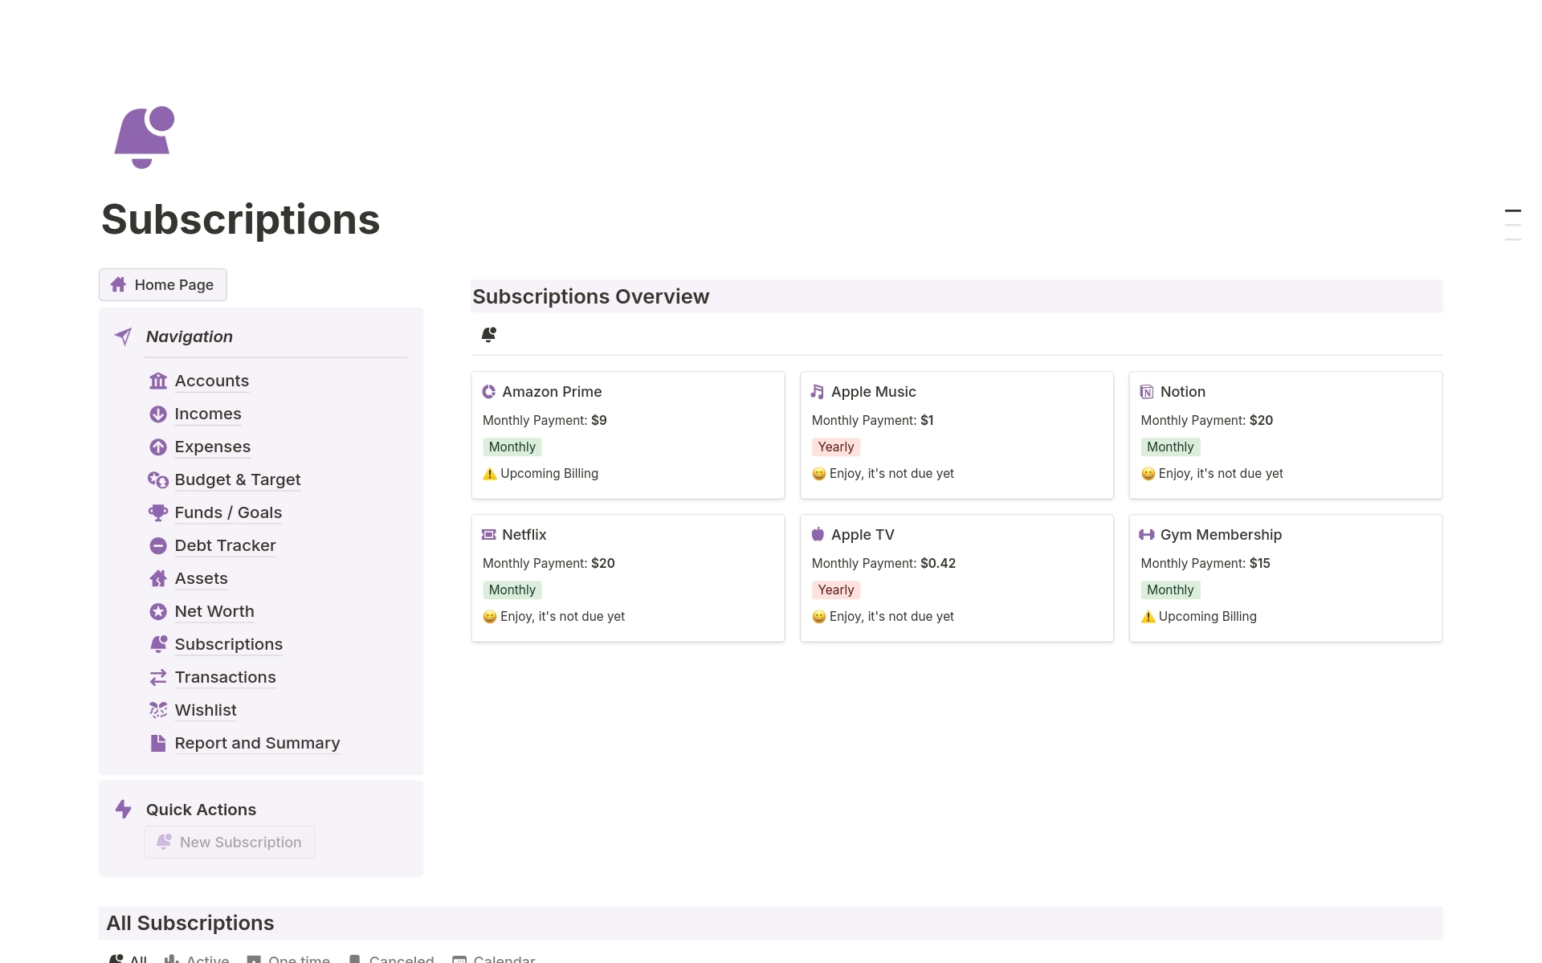
Task: Click the Subscriptions Overview heading
Action: [591, 296]
